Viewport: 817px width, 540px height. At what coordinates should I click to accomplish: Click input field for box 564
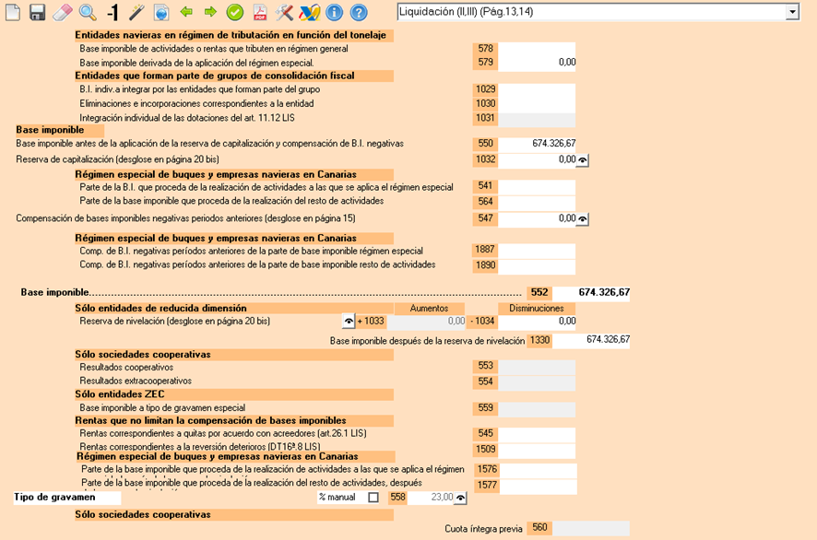(537, 202)
